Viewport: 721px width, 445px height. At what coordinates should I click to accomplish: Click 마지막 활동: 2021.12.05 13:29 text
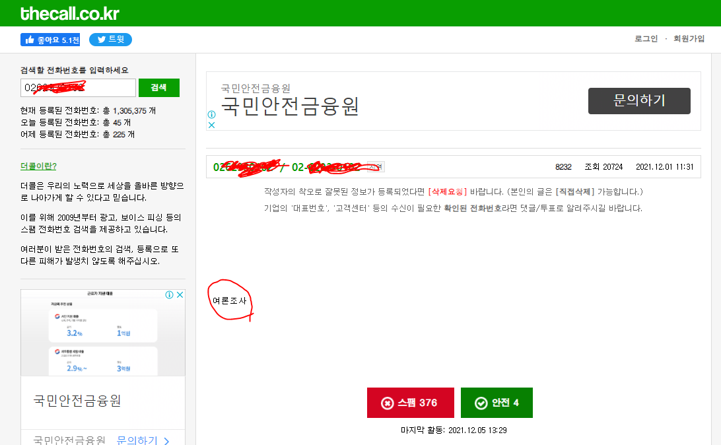pyautogui.click(x=454, y=430)
